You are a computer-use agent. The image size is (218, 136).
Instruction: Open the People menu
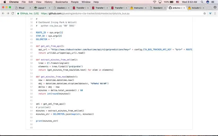coord(75,2)
